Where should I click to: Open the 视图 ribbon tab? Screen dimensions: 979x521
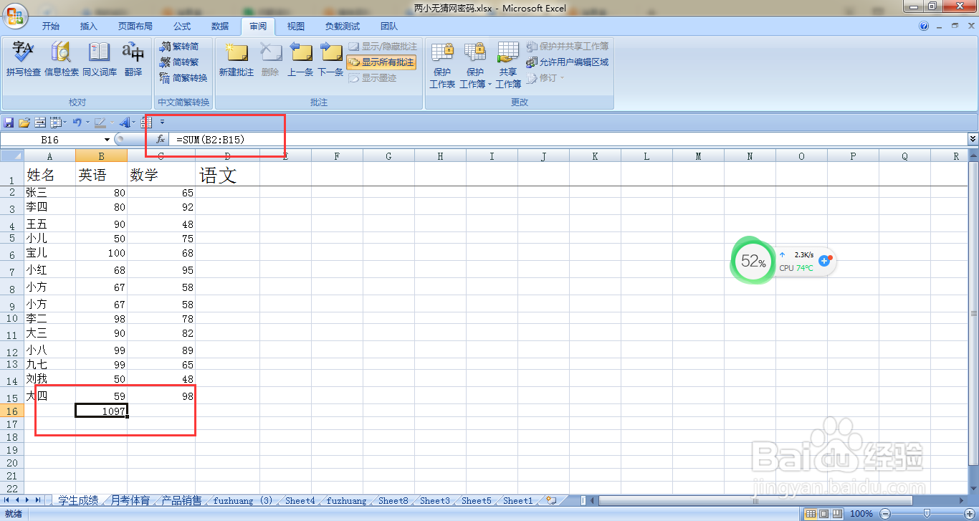(x=296, y=26)
